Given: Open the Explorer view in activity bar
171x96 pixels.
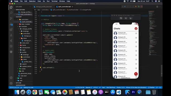Looking at the screenshot, I should pos(11,7).
